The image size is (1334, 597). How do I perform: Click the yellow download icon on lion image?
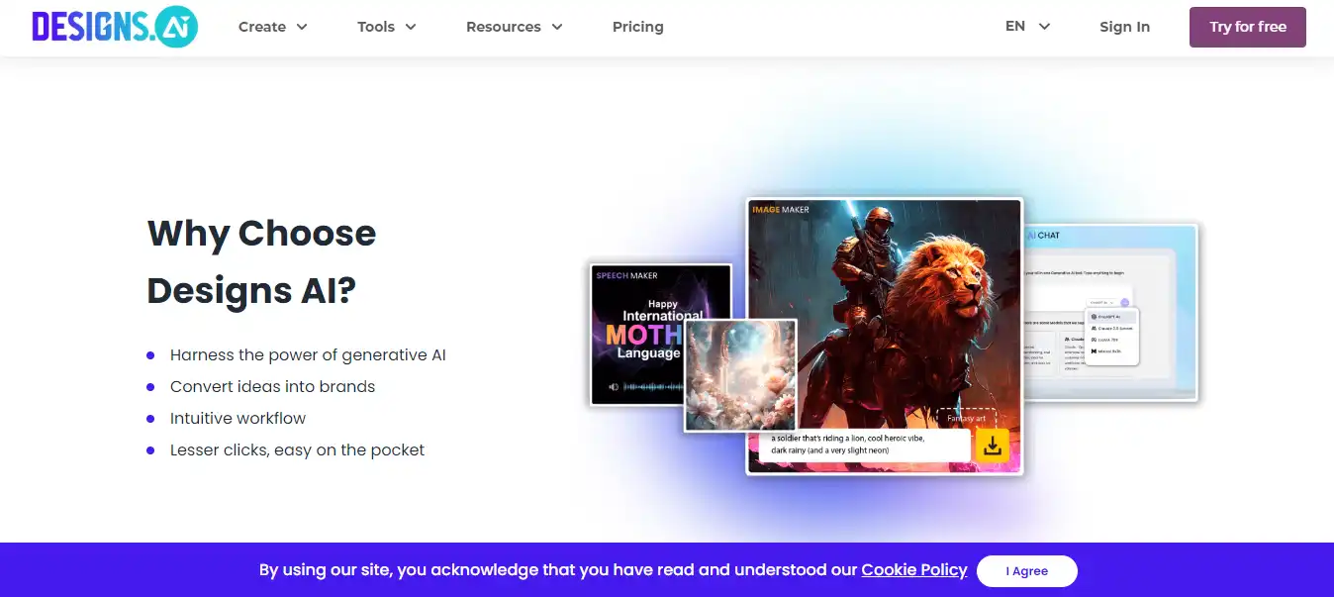tap(992, 446)
